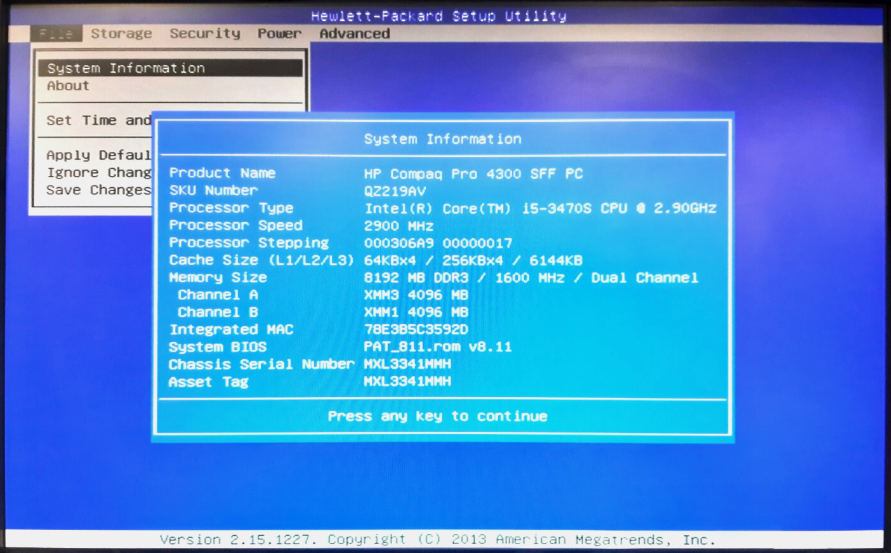Select the "System BIOS" label

click(x=218, y=347)
